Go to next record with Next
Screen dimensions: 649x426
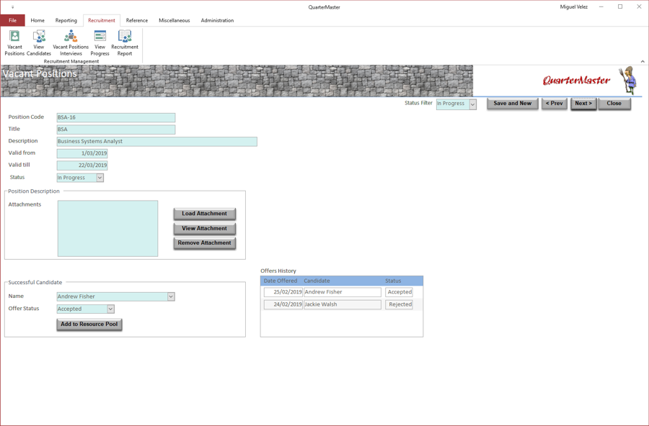pyautogui.click(x=583, y=104)
